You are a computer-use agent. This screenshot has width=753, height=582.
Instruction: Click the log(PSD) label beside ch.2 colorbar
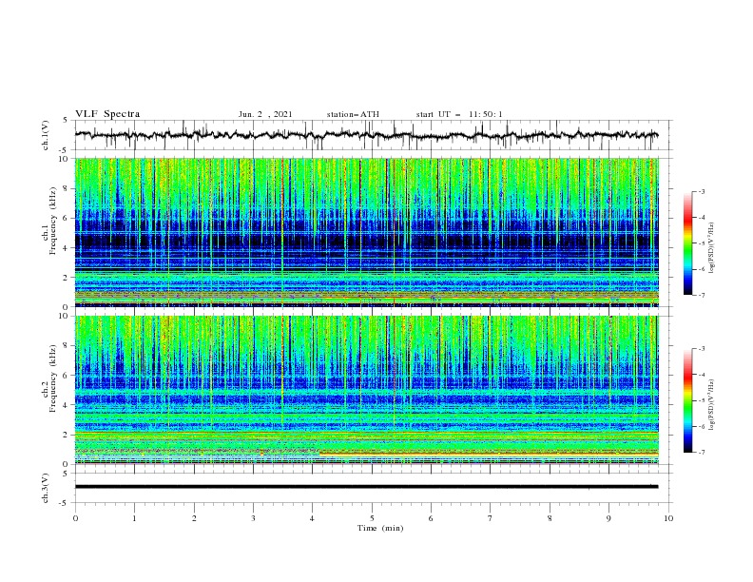(712, 406)
